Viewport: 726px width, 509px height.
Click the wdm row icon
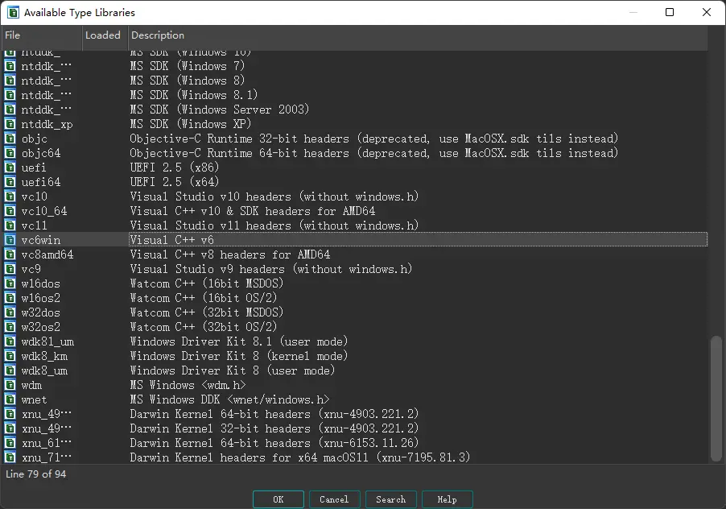[10, 385]
